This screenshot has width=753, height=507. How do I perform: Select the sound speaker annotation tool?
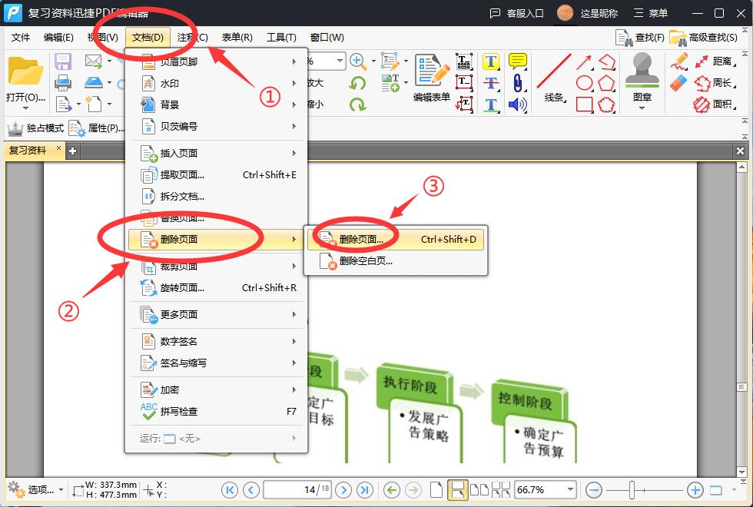point(517,104)
